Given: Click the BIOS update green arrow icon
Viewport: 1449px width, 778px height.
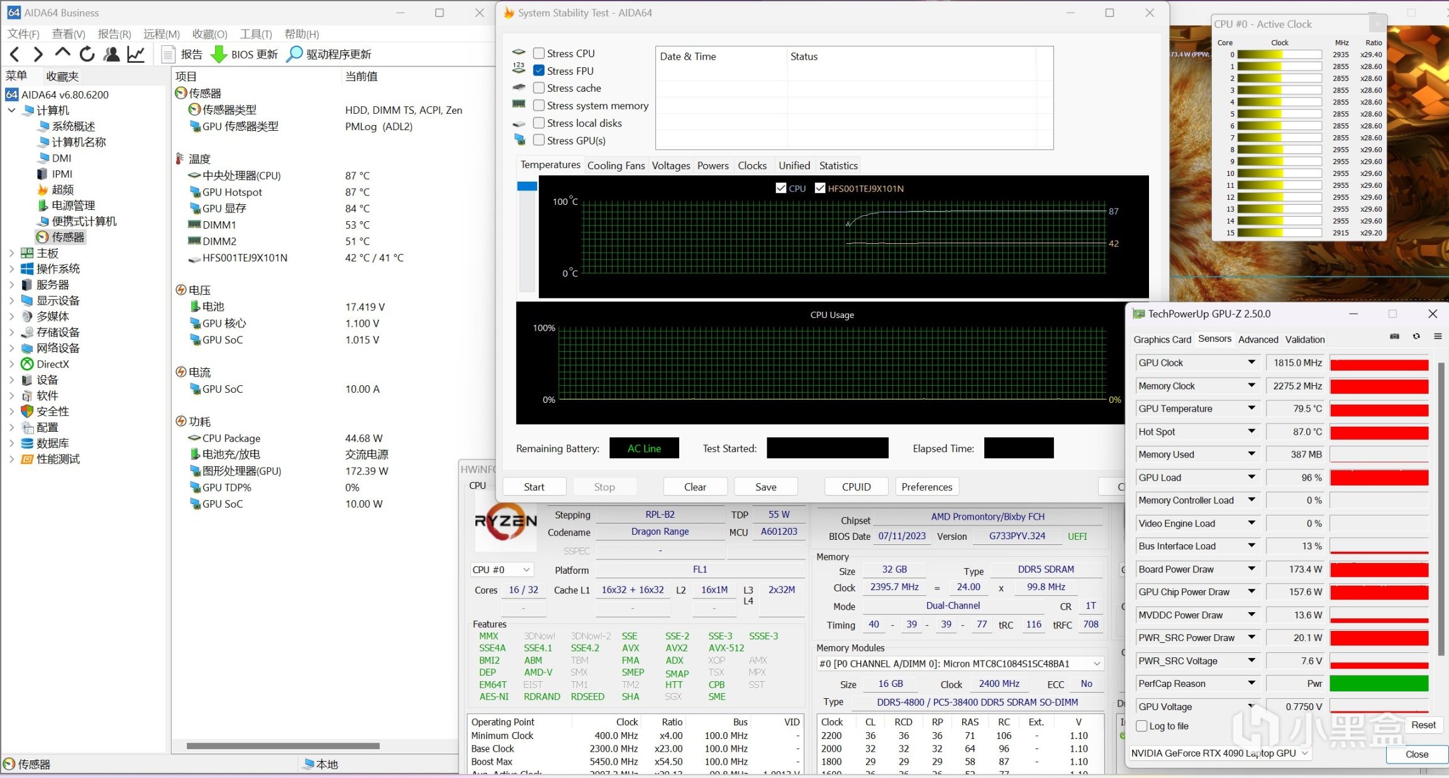Looking at the screenshot, I should (219, 55).
